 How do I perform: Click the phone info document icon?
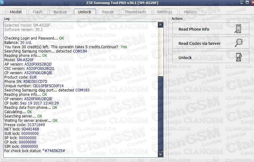click(238, 29)
